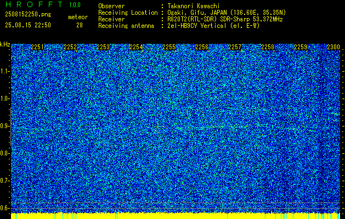This screenshot has width=345, height=219.
Task: Click the 0.7 frequency axis label
Action: [4, 181]
